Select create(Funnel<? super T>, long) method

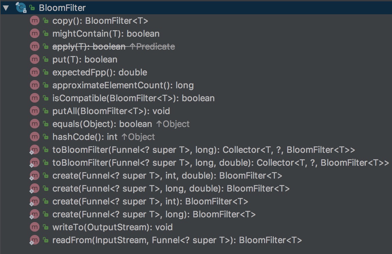154,214
